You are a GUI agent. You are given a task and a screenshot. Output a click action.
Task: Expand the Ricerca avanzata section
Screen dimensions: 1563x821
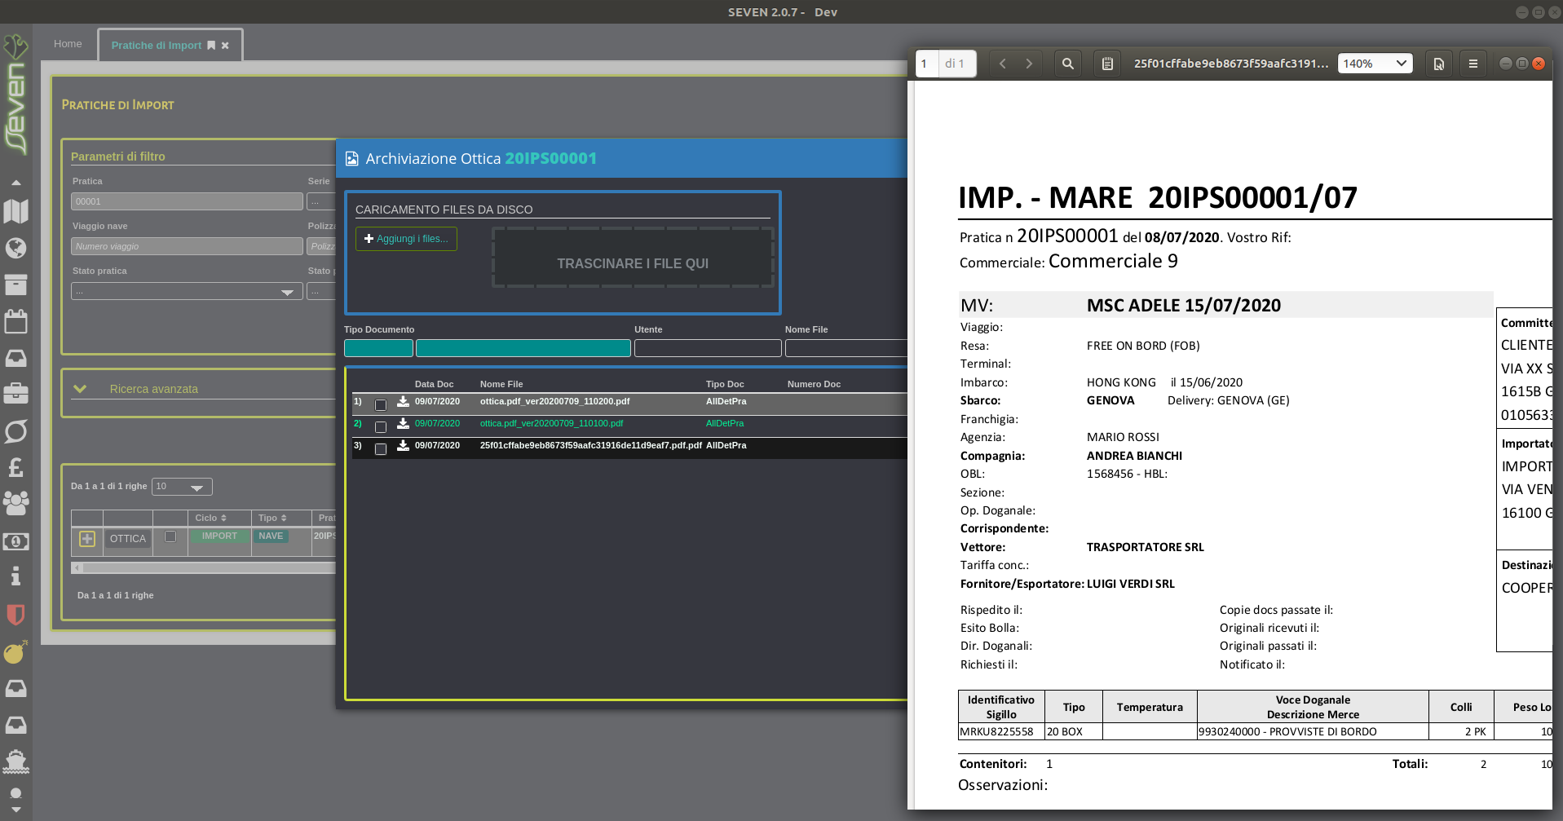tap(80, 389)
